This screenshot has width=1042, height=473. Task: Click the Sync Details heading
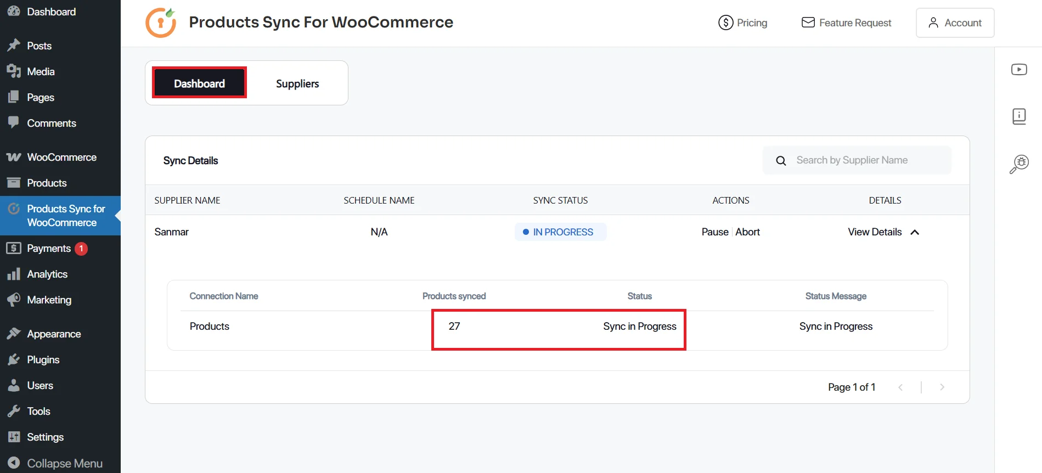[x=190, y=161]
